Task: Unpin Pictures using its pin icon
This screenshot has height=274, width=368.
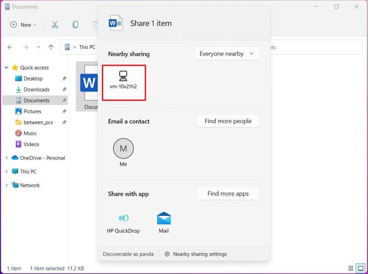Action: click(x=64, y=111)
